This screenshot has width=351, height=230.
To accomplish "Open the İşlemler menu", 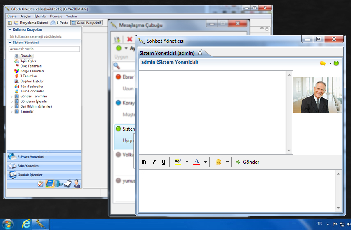I will (40, 16).
